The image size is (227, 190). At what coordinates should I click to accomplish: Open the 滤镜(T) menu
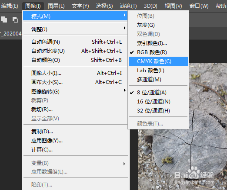(128, 6)
